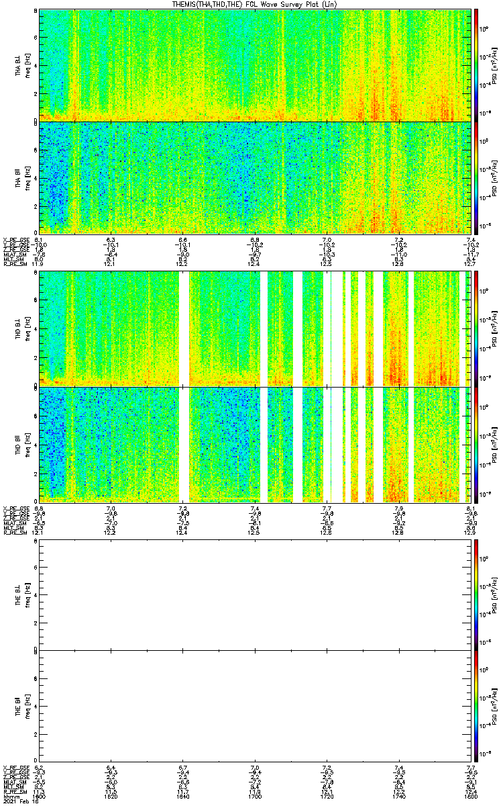Click the FGL Wave Survey Plot title
The width and height of the screenshot is (503, 806).
255,5
